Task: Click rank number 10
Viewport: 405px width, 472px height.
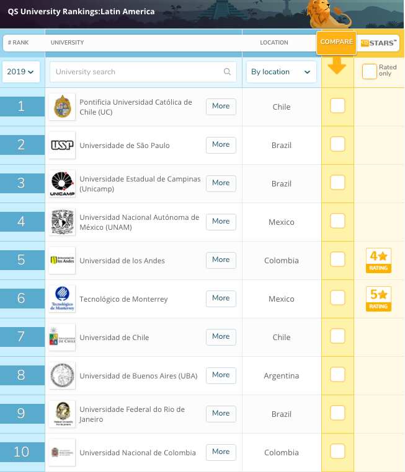Action: tap(21, 452)
